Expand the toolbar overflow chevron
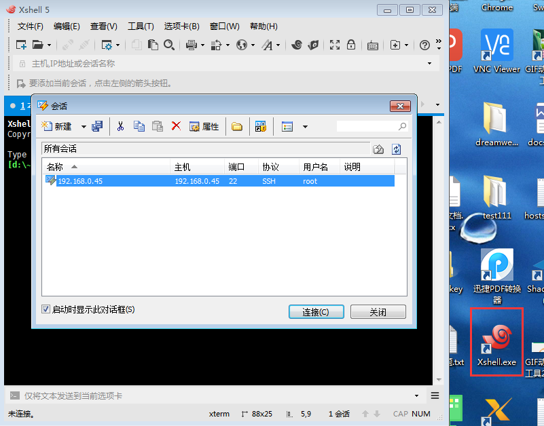 (x=439, y=44)
